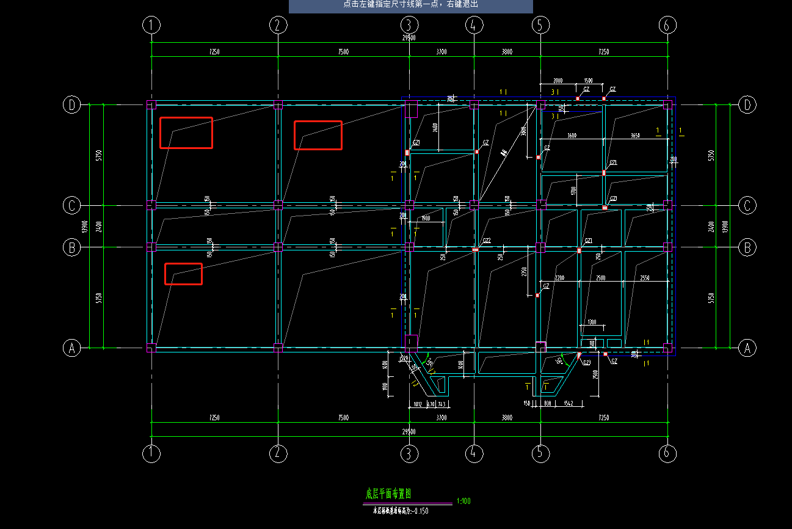
Task: Pick axis bubble D left of plan
Action: [x=72, y=105]
